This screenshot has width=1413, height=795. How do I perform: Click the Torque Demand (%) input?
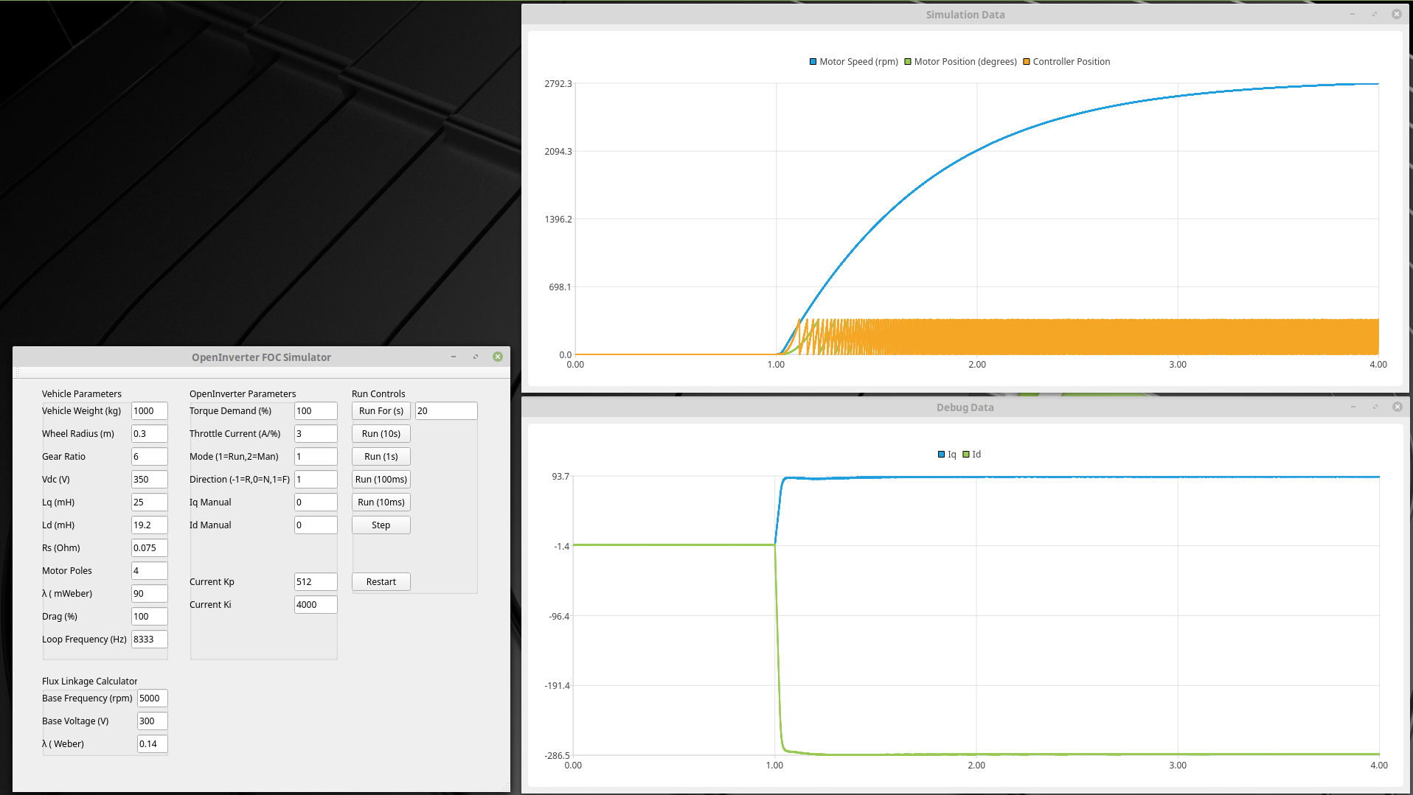pos(315,411)
